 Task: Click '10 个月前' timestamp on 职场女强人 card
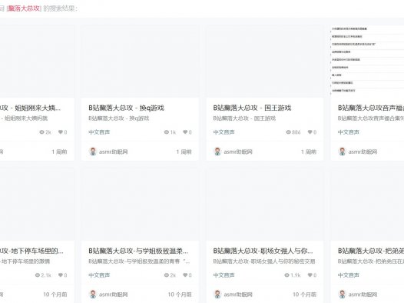305,295
